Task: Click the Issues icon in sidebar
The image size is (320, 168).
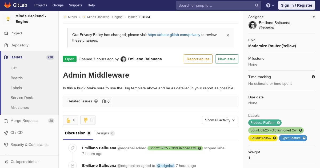Action: coord(6,57)
